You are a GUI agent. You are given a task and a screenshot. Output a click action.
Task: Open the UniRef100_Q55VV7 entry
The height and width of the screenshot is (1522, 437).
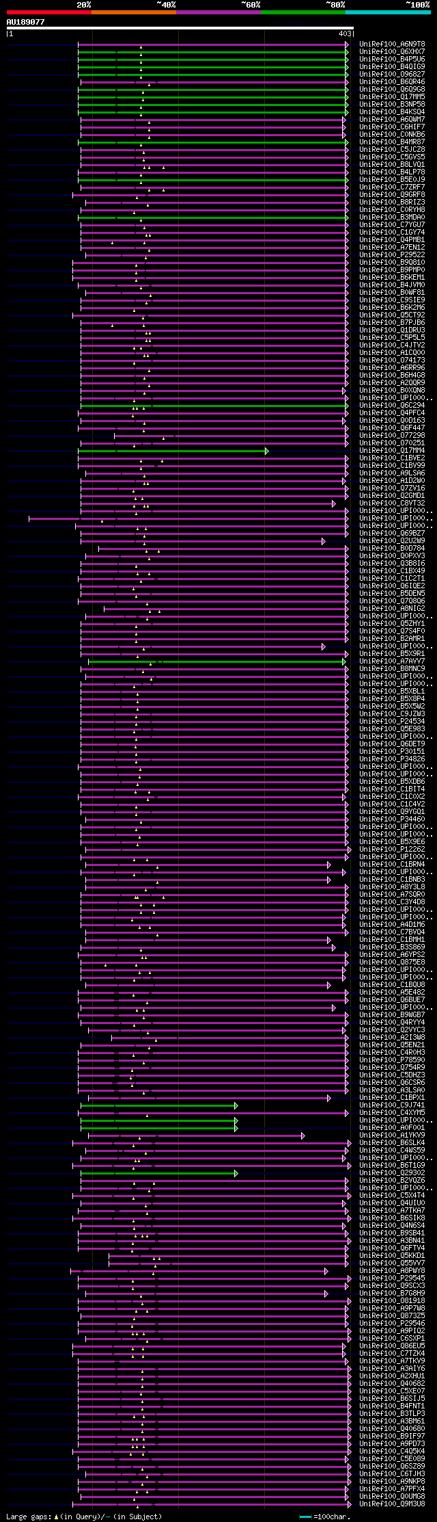(392, 1263)
